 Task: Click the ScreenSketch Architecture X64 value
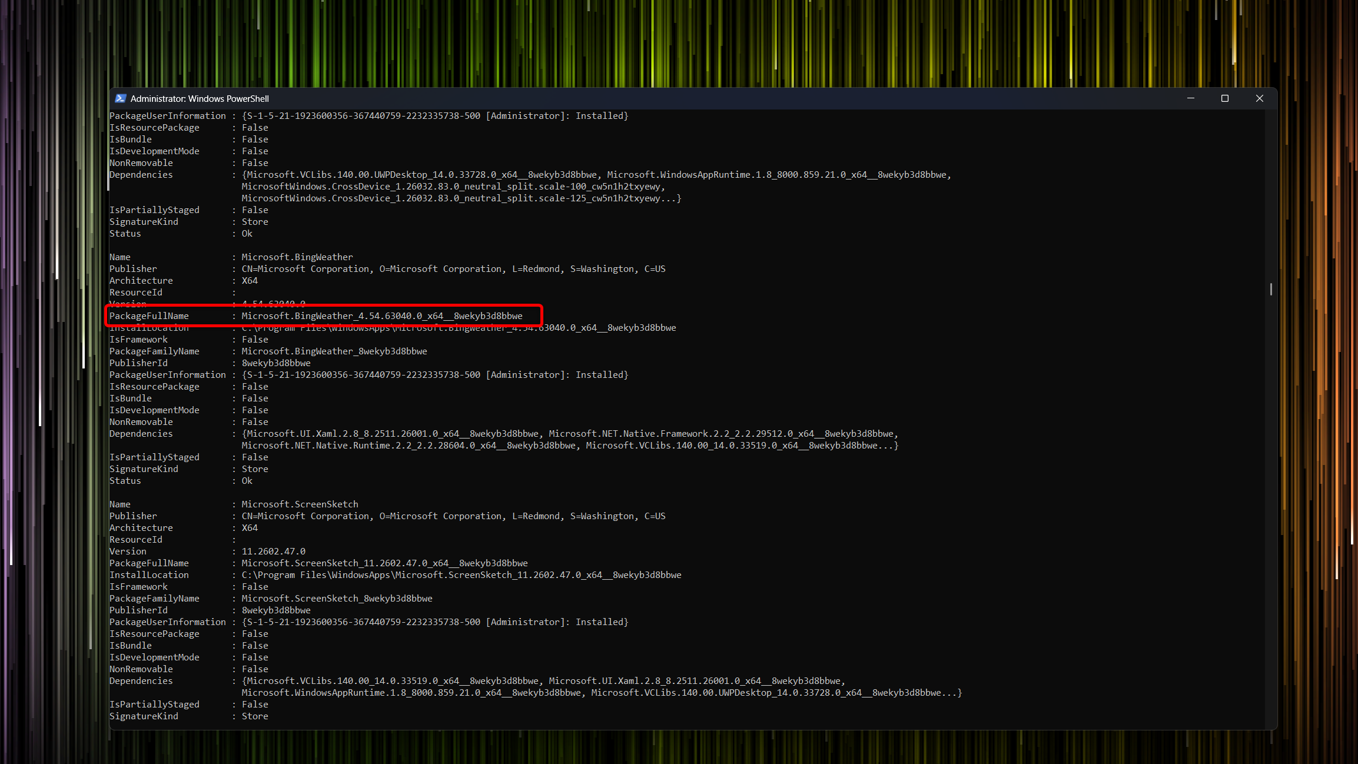250,528
